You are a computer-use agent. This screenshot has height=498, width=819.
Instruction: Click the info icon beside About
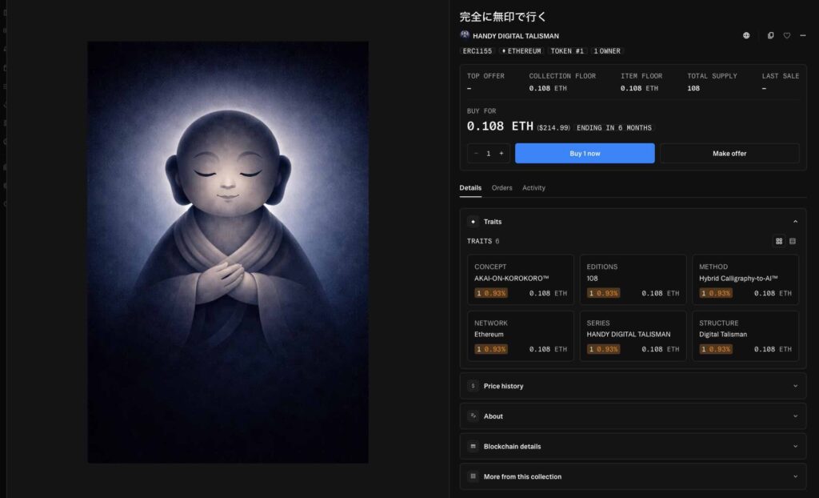[x=472, y=416]
